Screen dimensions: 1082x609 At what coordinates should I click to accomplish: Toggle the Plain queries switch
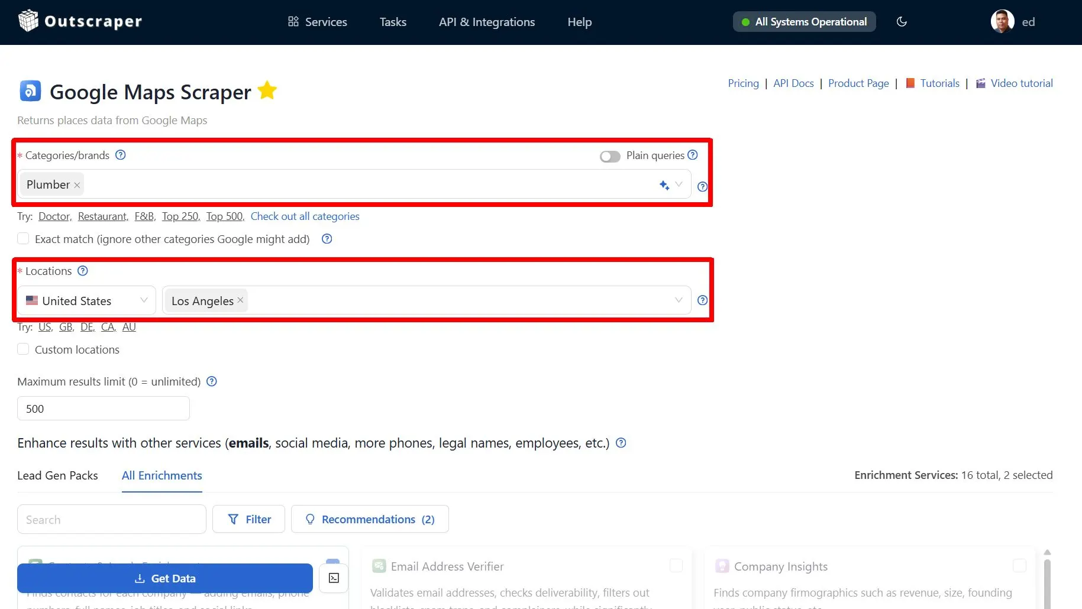click(x=609, y=156)
